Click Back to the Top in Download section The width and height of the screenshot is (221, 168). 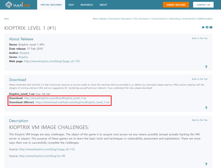pyautogui.click(x=200, y=79)
